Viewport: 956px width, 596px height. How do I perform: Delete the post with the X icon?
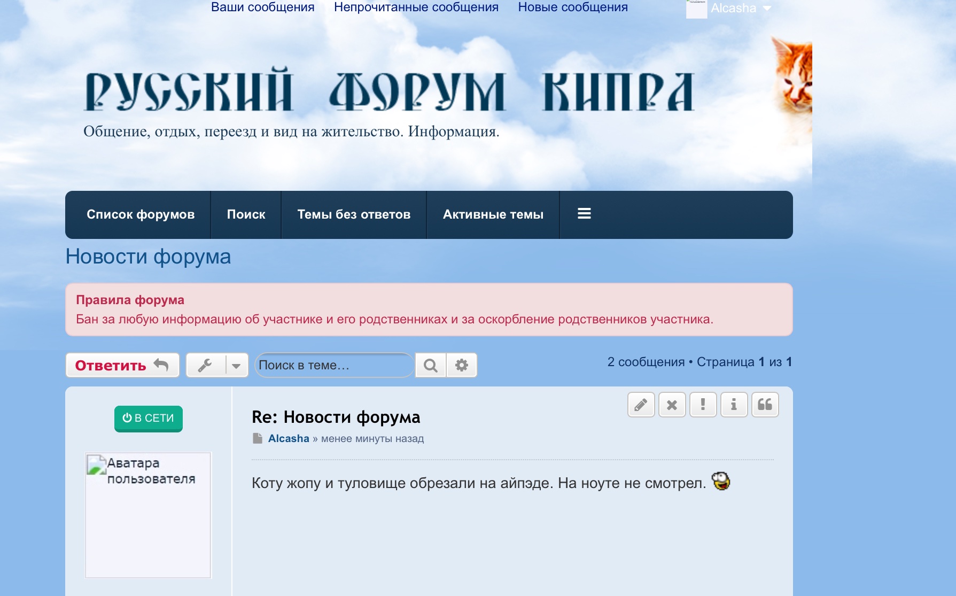pos(672,405)
